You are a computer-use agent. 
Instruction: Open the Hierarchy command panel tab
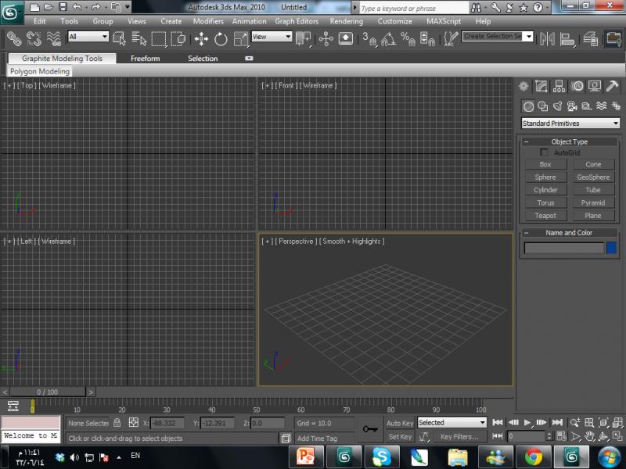coord(559,86)
